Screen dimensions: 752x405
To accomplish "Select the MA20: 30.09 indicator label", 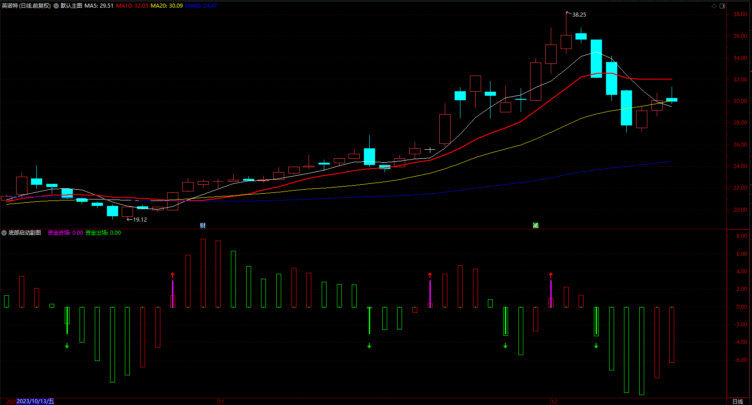I will [x=167, y=6].
